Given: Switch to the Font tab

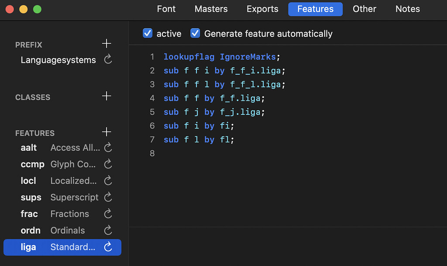Looking at the screenshot, I should pos(166,9).
